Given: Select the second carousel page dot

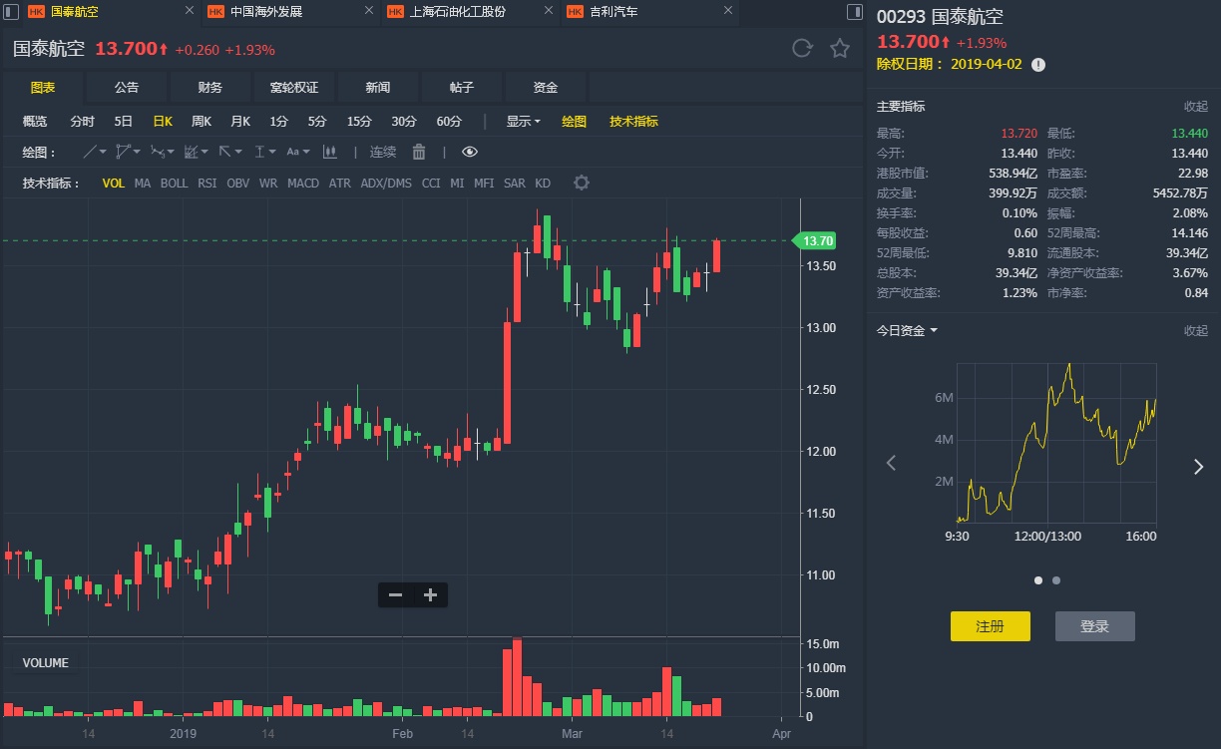Looking at the screenshot, I should [x=1056, y=579].
